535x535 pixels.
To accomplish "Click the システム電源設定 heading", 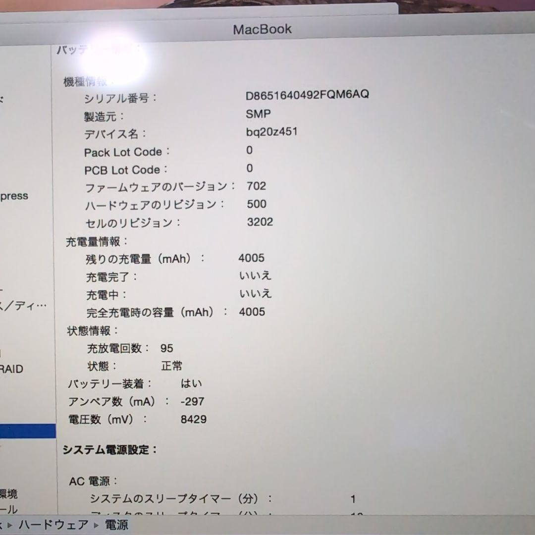I will 109,450.
